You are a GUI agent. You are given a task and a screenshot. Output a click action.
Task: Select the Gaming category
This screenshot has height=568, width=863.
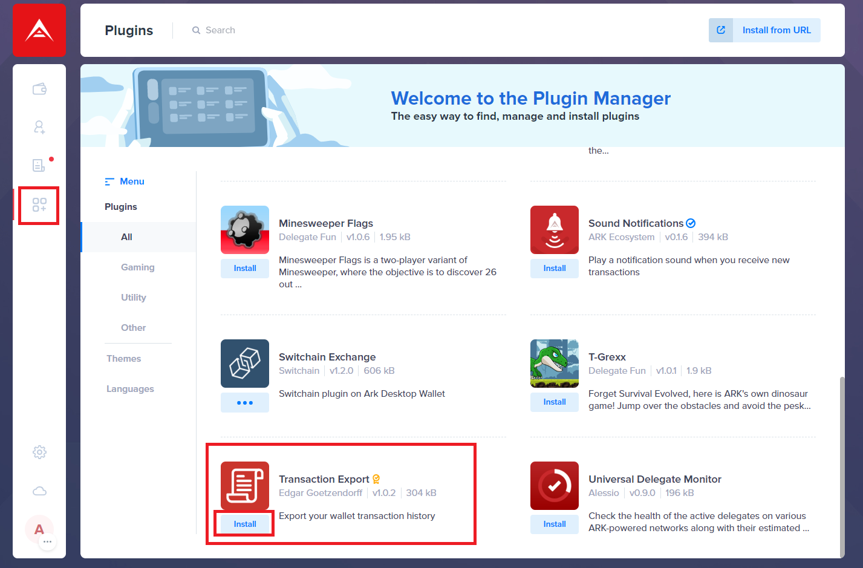click(138, 267)
